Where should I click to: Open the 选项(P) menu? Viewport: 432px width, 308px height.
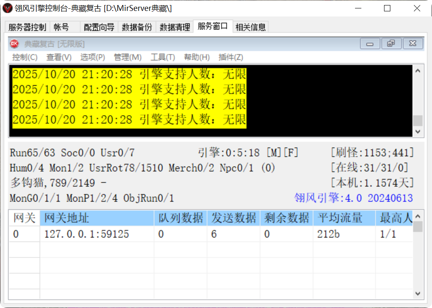(x=93, y=57)
